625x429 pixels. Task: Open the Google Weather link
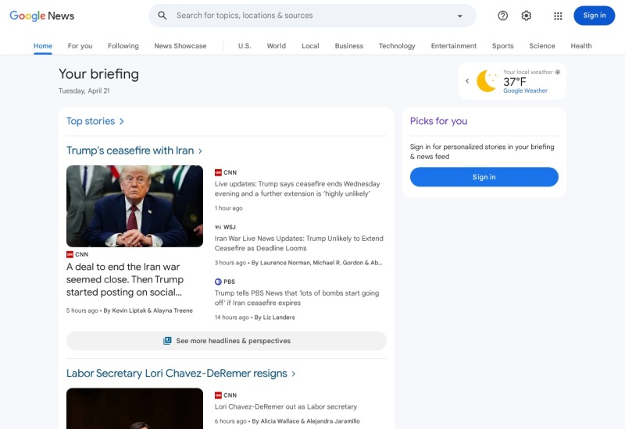point(525,91)
